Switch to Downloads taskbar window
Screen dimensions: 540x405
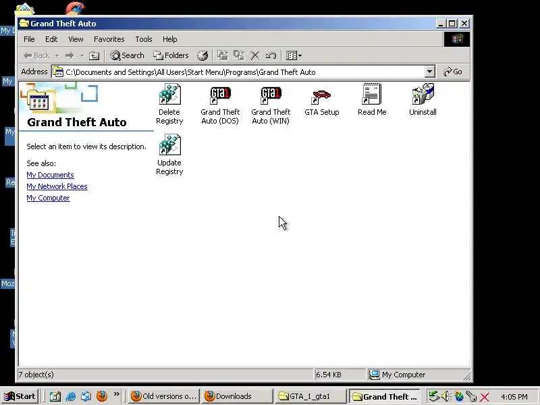(x=237, y=396)
